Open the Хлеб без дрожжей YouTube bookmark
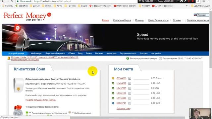Image resolution: width=212 pixels, height=119 pixels. tap(163, 6)
